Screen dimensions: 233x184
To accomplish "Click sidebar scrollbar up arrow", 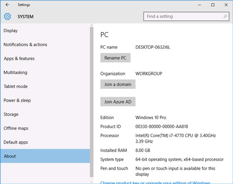I will pyautogui.click(x=91, y=25).
